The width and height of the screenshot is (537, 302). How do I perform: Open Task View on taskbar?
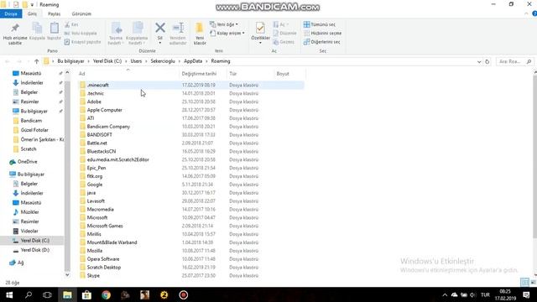pos(47,294)
